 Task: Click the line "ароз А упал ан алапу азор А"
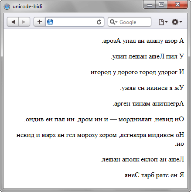tap(143, 41)
